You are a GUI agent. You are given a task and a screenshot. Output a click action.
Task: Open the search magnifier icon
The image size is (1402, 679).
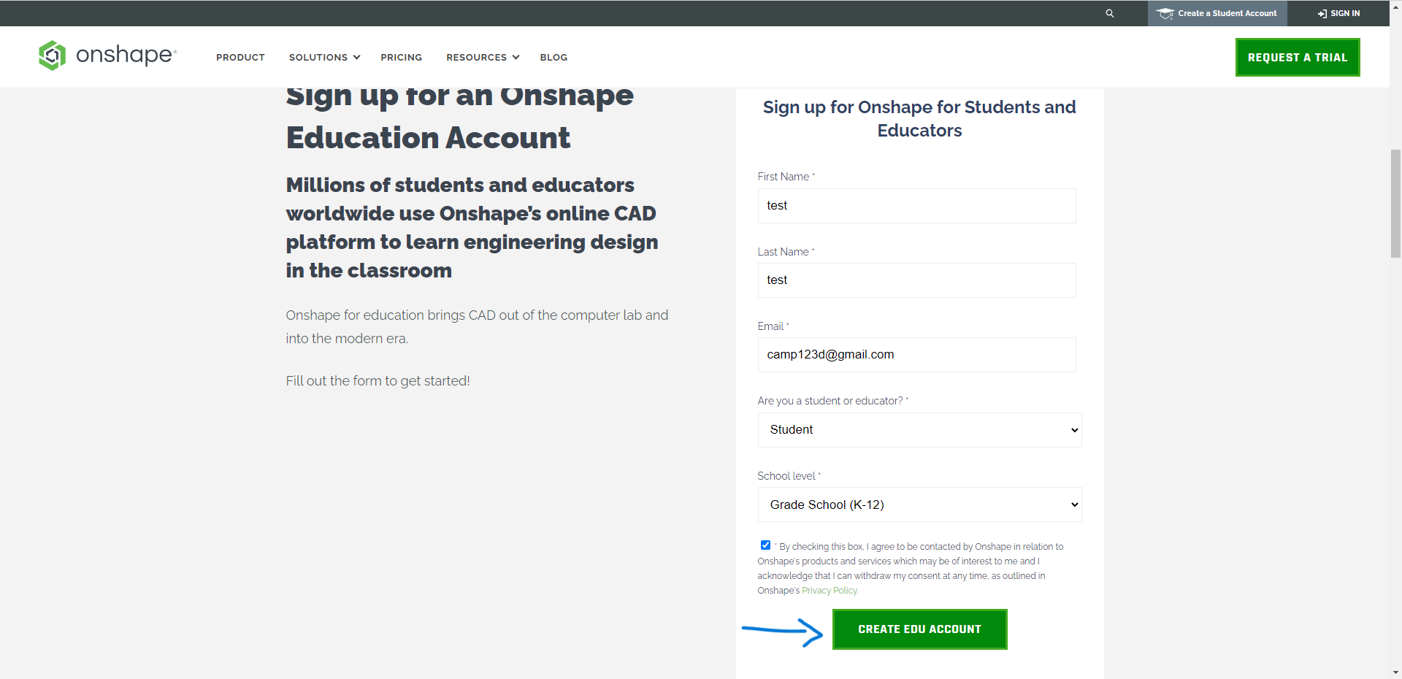click(1109, 12)
